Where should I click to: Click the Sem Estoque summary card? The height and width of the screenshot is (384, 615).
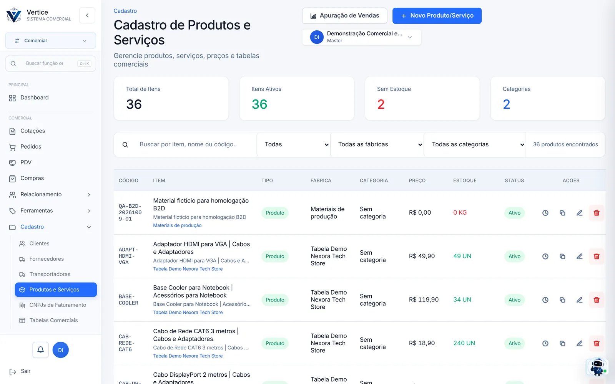[422, 98]
